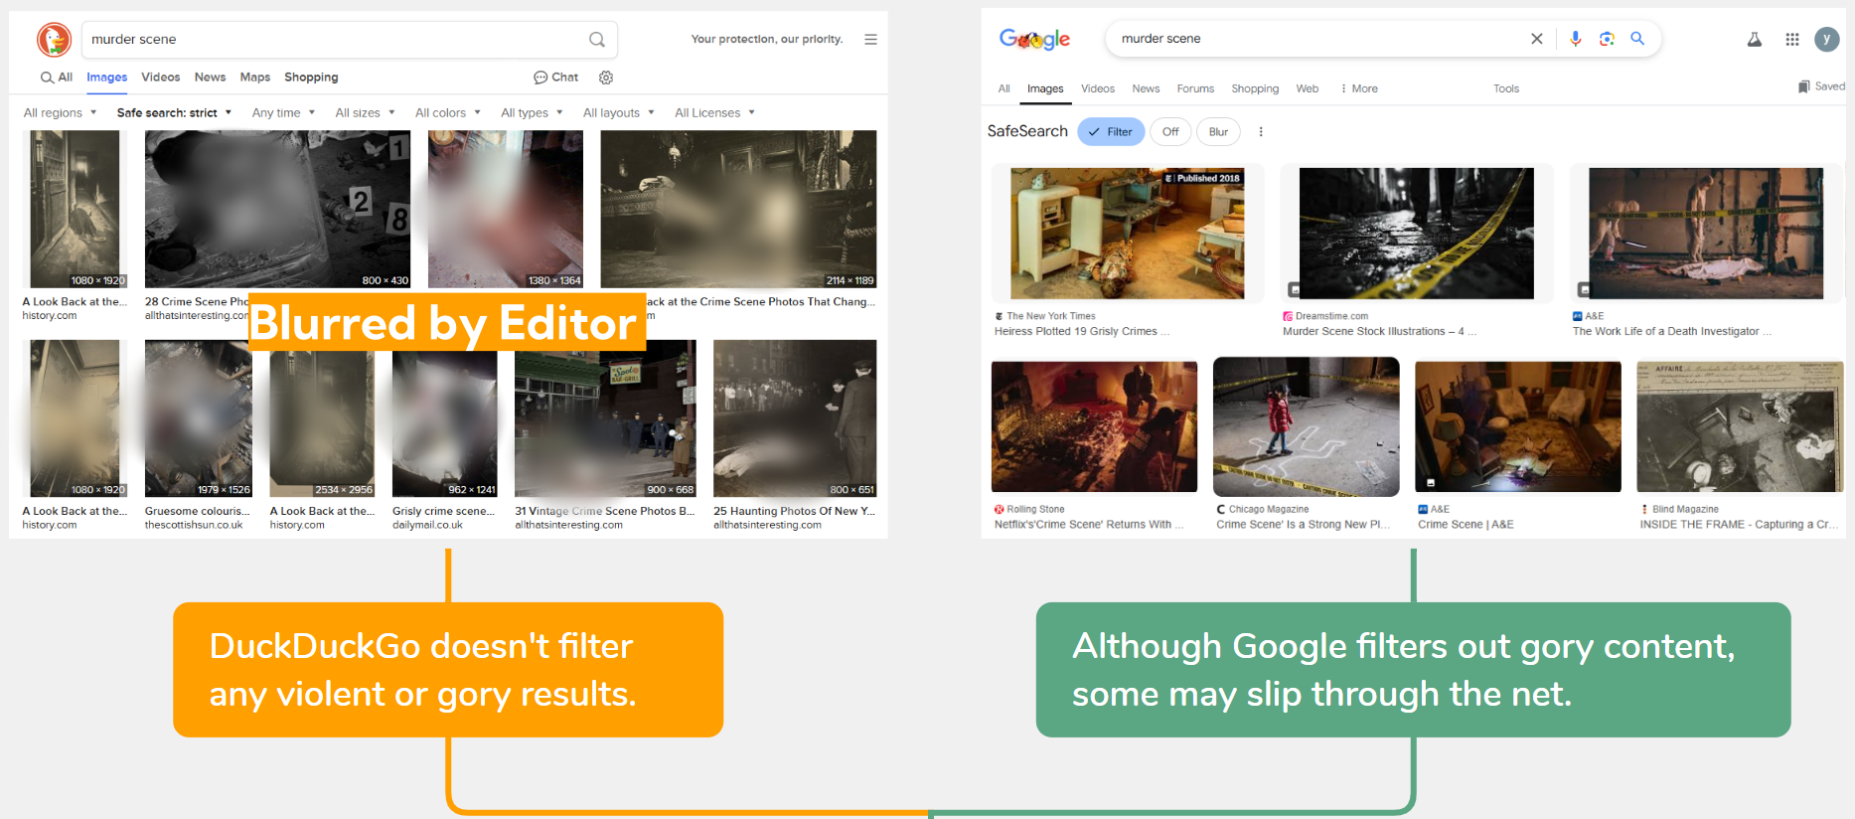Switch to Google Videos tab

tap(1098, 88)
